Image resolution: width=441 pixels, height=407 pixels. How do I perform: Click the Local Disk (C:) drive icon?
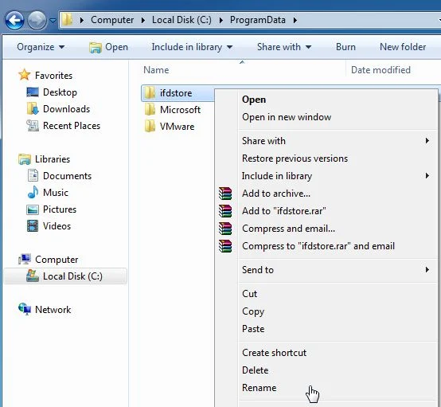point(33,276)
